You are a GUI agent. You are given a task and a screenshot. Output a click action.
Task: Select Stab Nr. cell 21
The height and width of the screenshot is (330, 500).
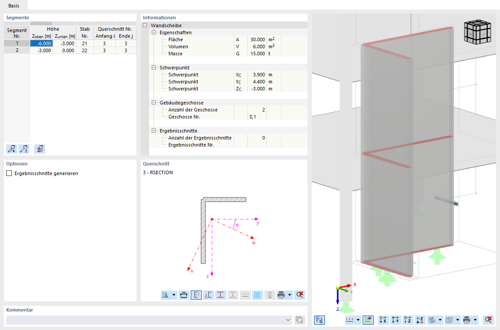point(85,43)
